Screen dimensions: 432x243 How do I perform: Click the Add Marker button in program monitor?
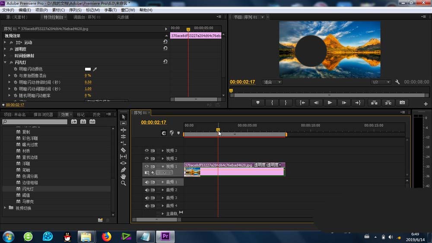258,102
